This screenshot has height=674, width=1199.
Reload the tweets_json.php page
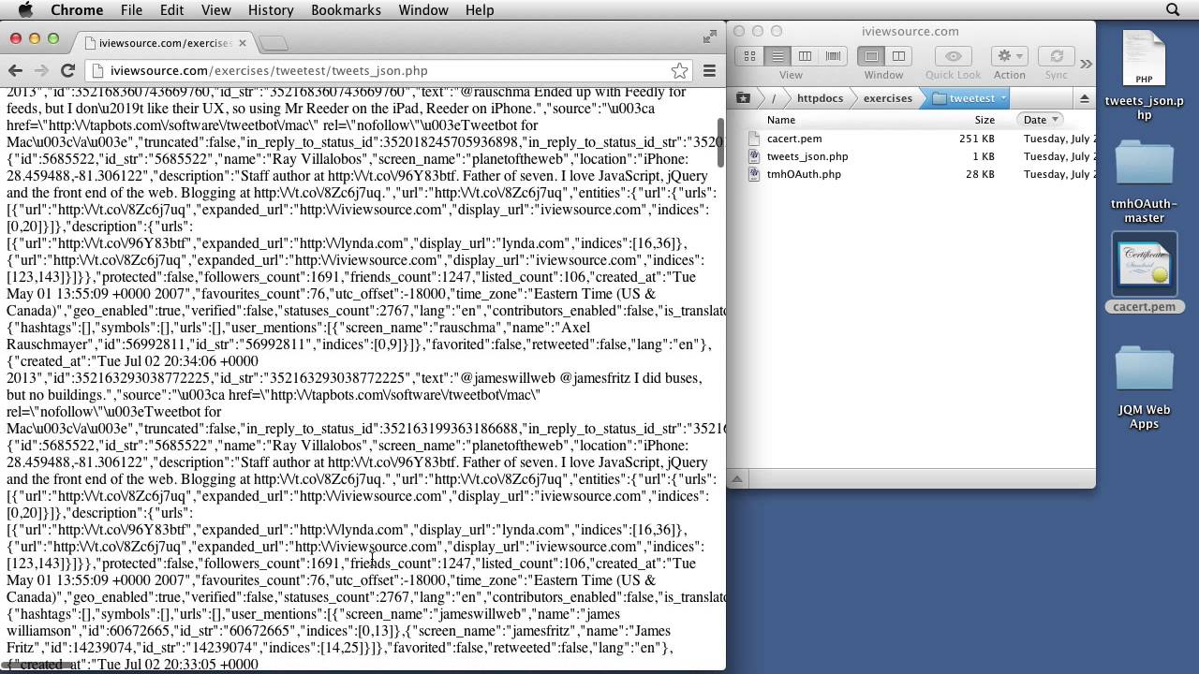coord(67,70)
